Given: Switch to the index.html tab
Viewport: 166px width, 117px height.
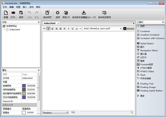Looking at the screenshot, I should (50, 23).
